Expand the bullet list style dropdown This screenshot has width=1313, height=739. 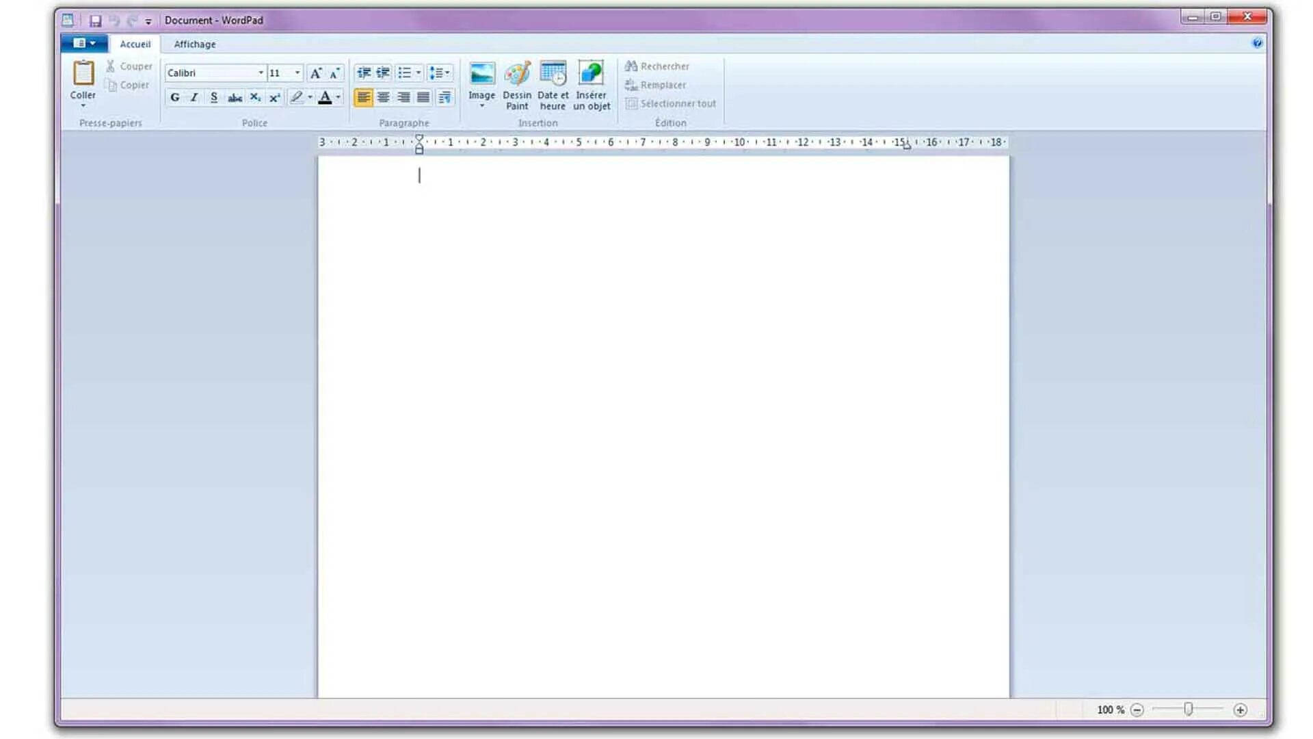(x=419, y=73)
